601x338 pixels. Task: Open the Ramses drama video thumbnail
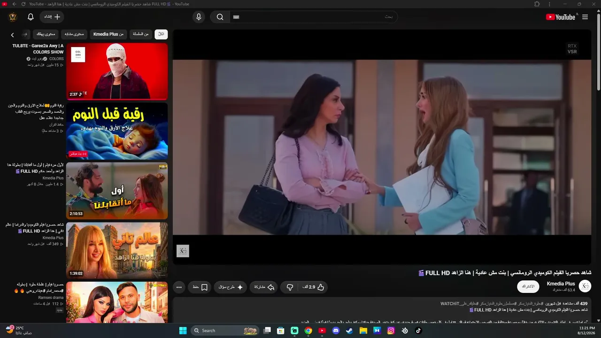[x=117, y=302]
